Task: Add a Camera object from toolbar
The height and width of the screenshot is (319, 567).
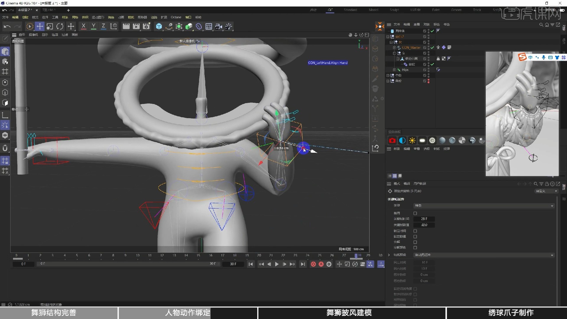Action: tap(219, 26)
